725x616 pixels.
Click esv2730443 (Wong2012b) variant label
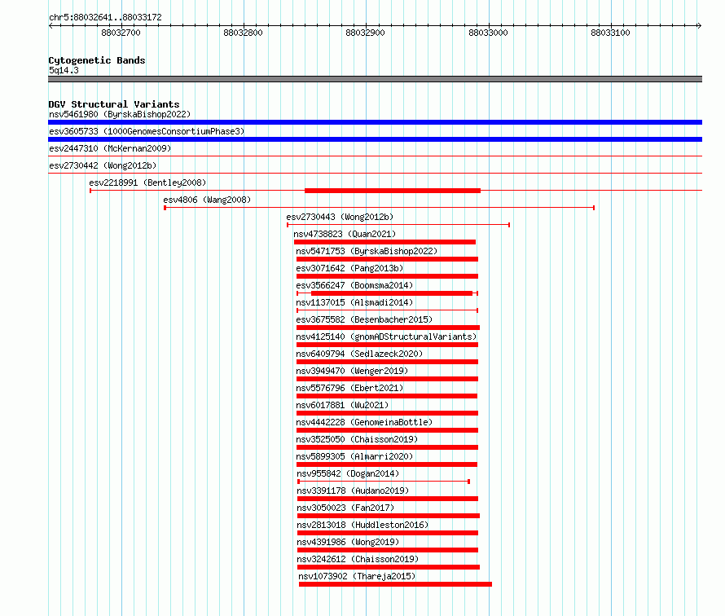(340, 217)
